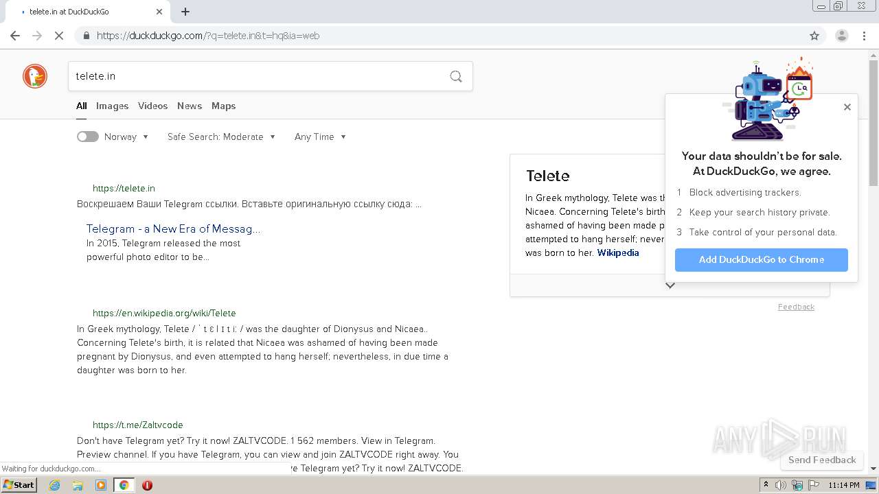This screenshot has height=494, width=879.
Task: Close the telete.in tab
Action: coord(159,12)
